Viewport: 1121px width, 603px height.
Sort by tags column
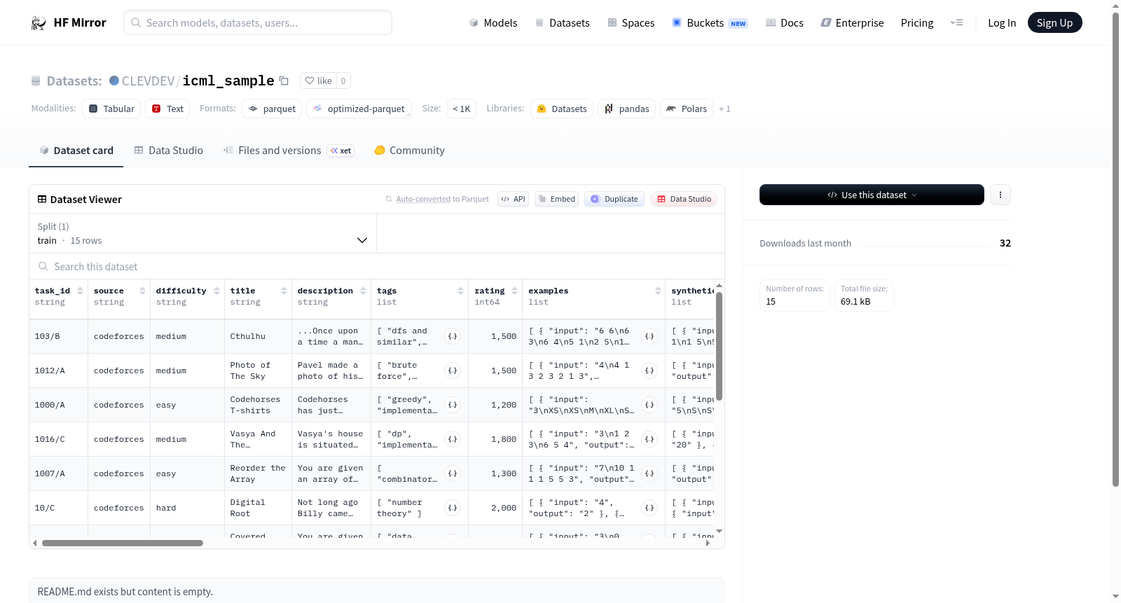click(460, 291)
